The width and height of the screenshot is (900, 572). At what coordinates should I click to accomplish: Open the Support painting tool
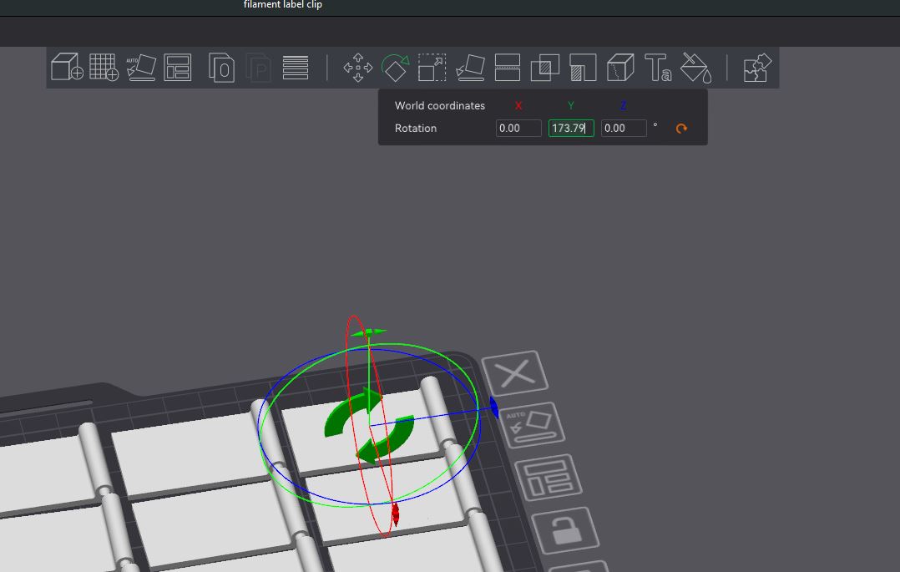(583, 68)
